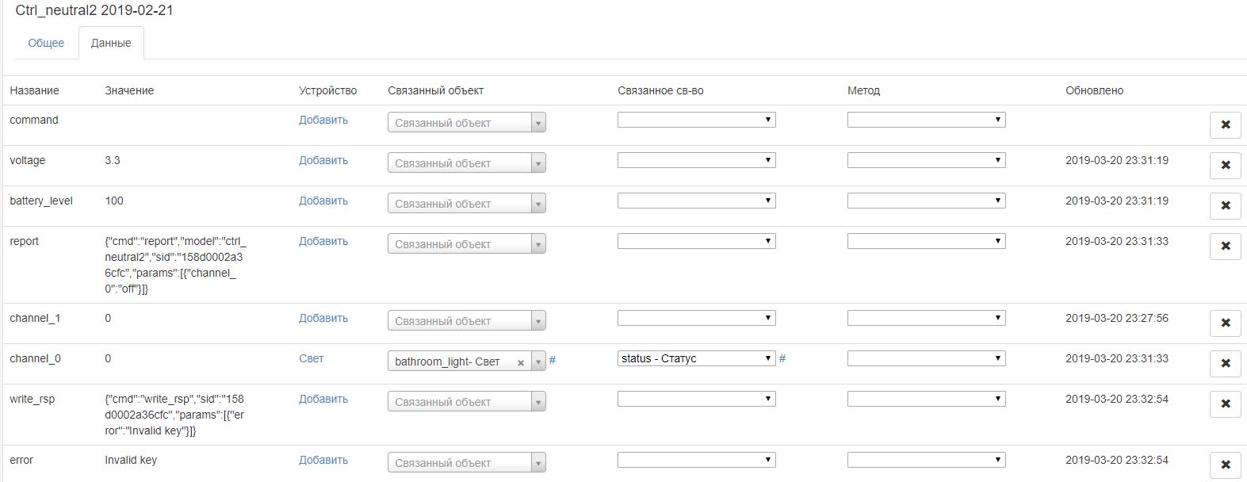Open linked object dropdown for voltage row

(466, 163)
